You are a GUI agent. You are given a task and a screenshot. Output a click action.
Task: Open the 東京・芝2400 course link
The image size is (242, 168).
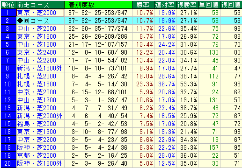pyautogui.click(x=37, y=52)
